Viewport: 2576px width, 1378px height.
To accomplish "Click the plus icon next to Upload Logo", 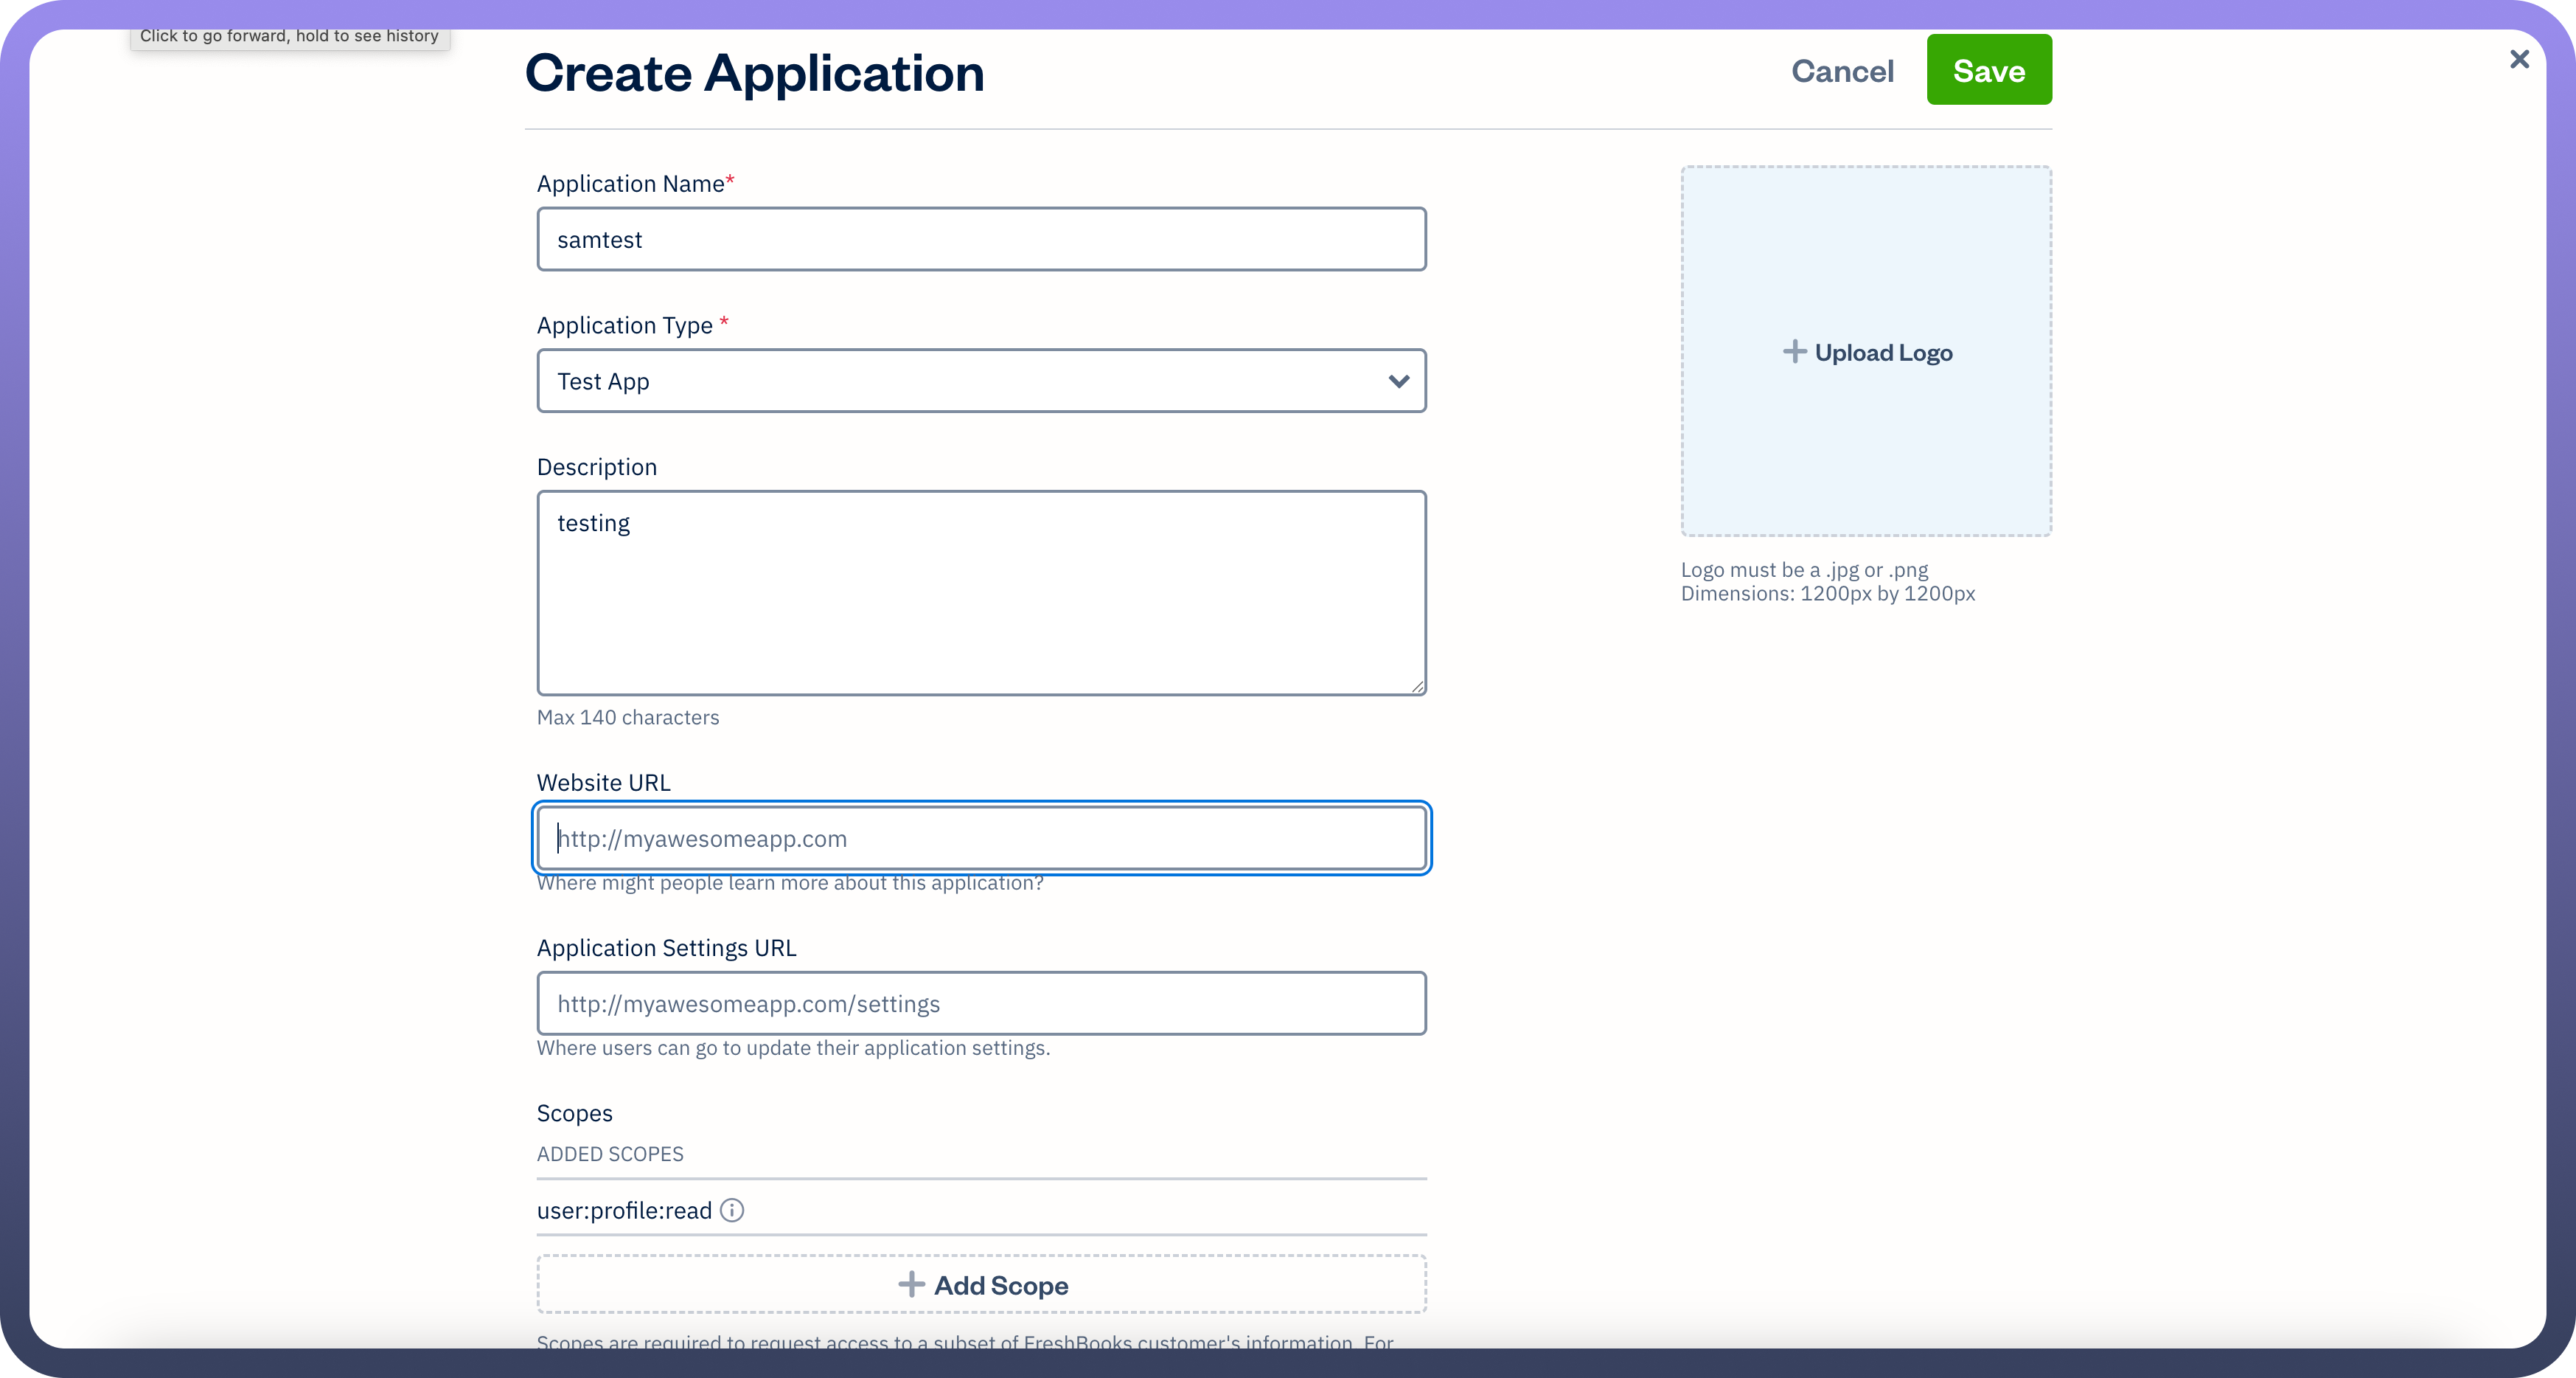I will coord(1794,353).
